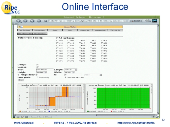Click the Ripe logo in yellow banner
170x127 pixels.
pos(20,27)
